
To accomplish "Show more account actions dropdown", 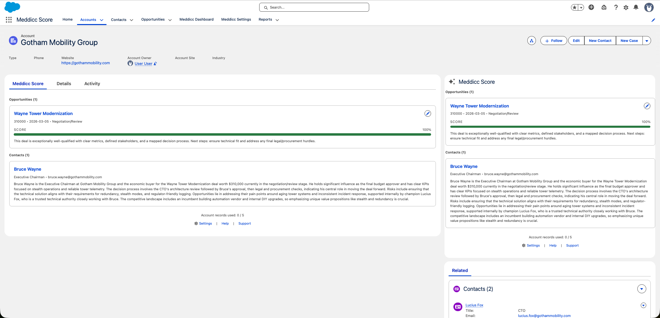I will [x=647, y=41].
